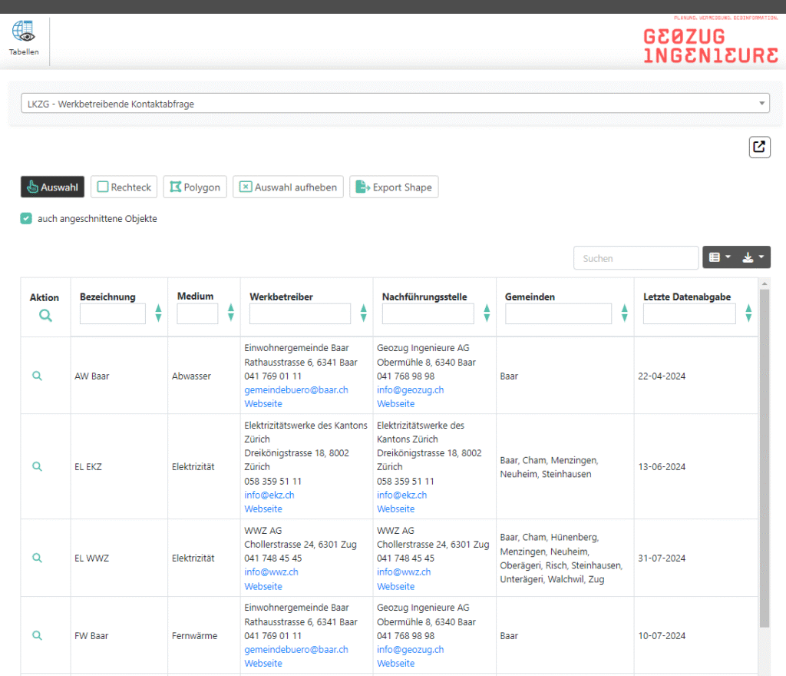Screen dimensions: 786x676
Task: Zoom to the AW Baar row
Action: (37, 376)
